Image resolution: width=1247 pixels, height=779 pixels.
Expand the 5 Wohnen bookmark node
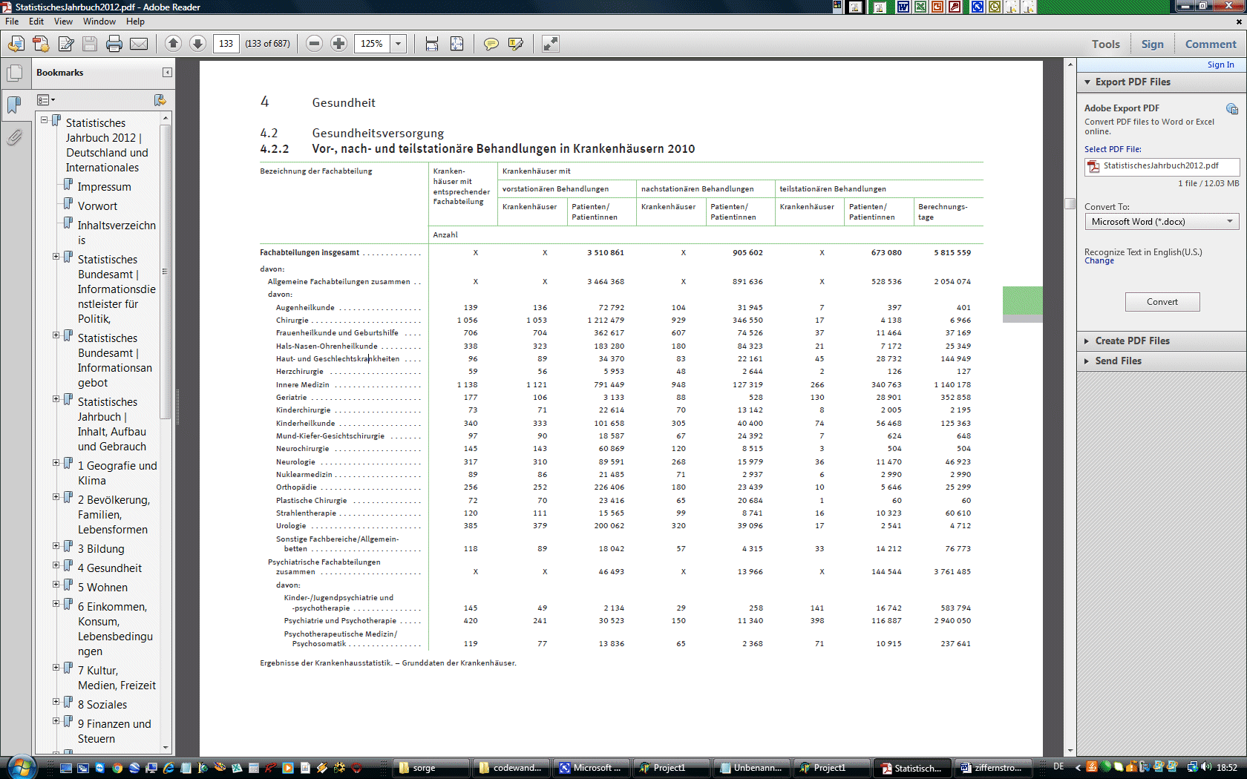click(56, 585)
